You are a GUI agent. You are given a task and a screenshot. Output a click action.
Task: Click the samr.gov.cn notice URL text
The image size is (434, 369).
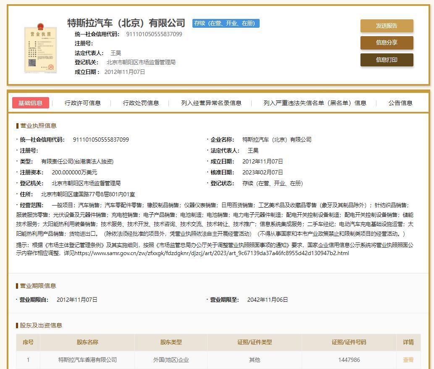pos(212,253)
